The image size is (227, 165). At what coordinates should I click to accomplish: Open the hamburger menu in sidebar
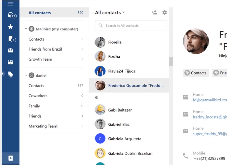[10, 4]
